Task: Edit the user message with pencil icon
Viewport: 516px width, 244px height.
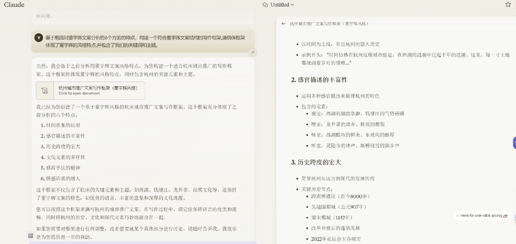Action: [x=252, y=52]
